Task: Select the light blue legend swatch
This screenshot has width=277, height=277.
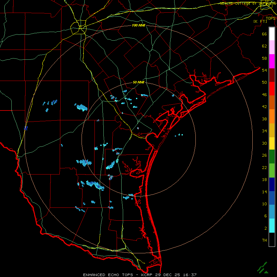Action: coord(272,212)
